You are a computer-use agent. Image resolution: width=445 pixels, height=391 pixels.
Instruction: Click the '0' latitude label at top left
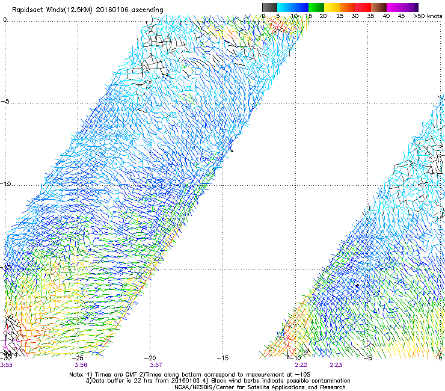pyautogui.click(x=5, y=20)
